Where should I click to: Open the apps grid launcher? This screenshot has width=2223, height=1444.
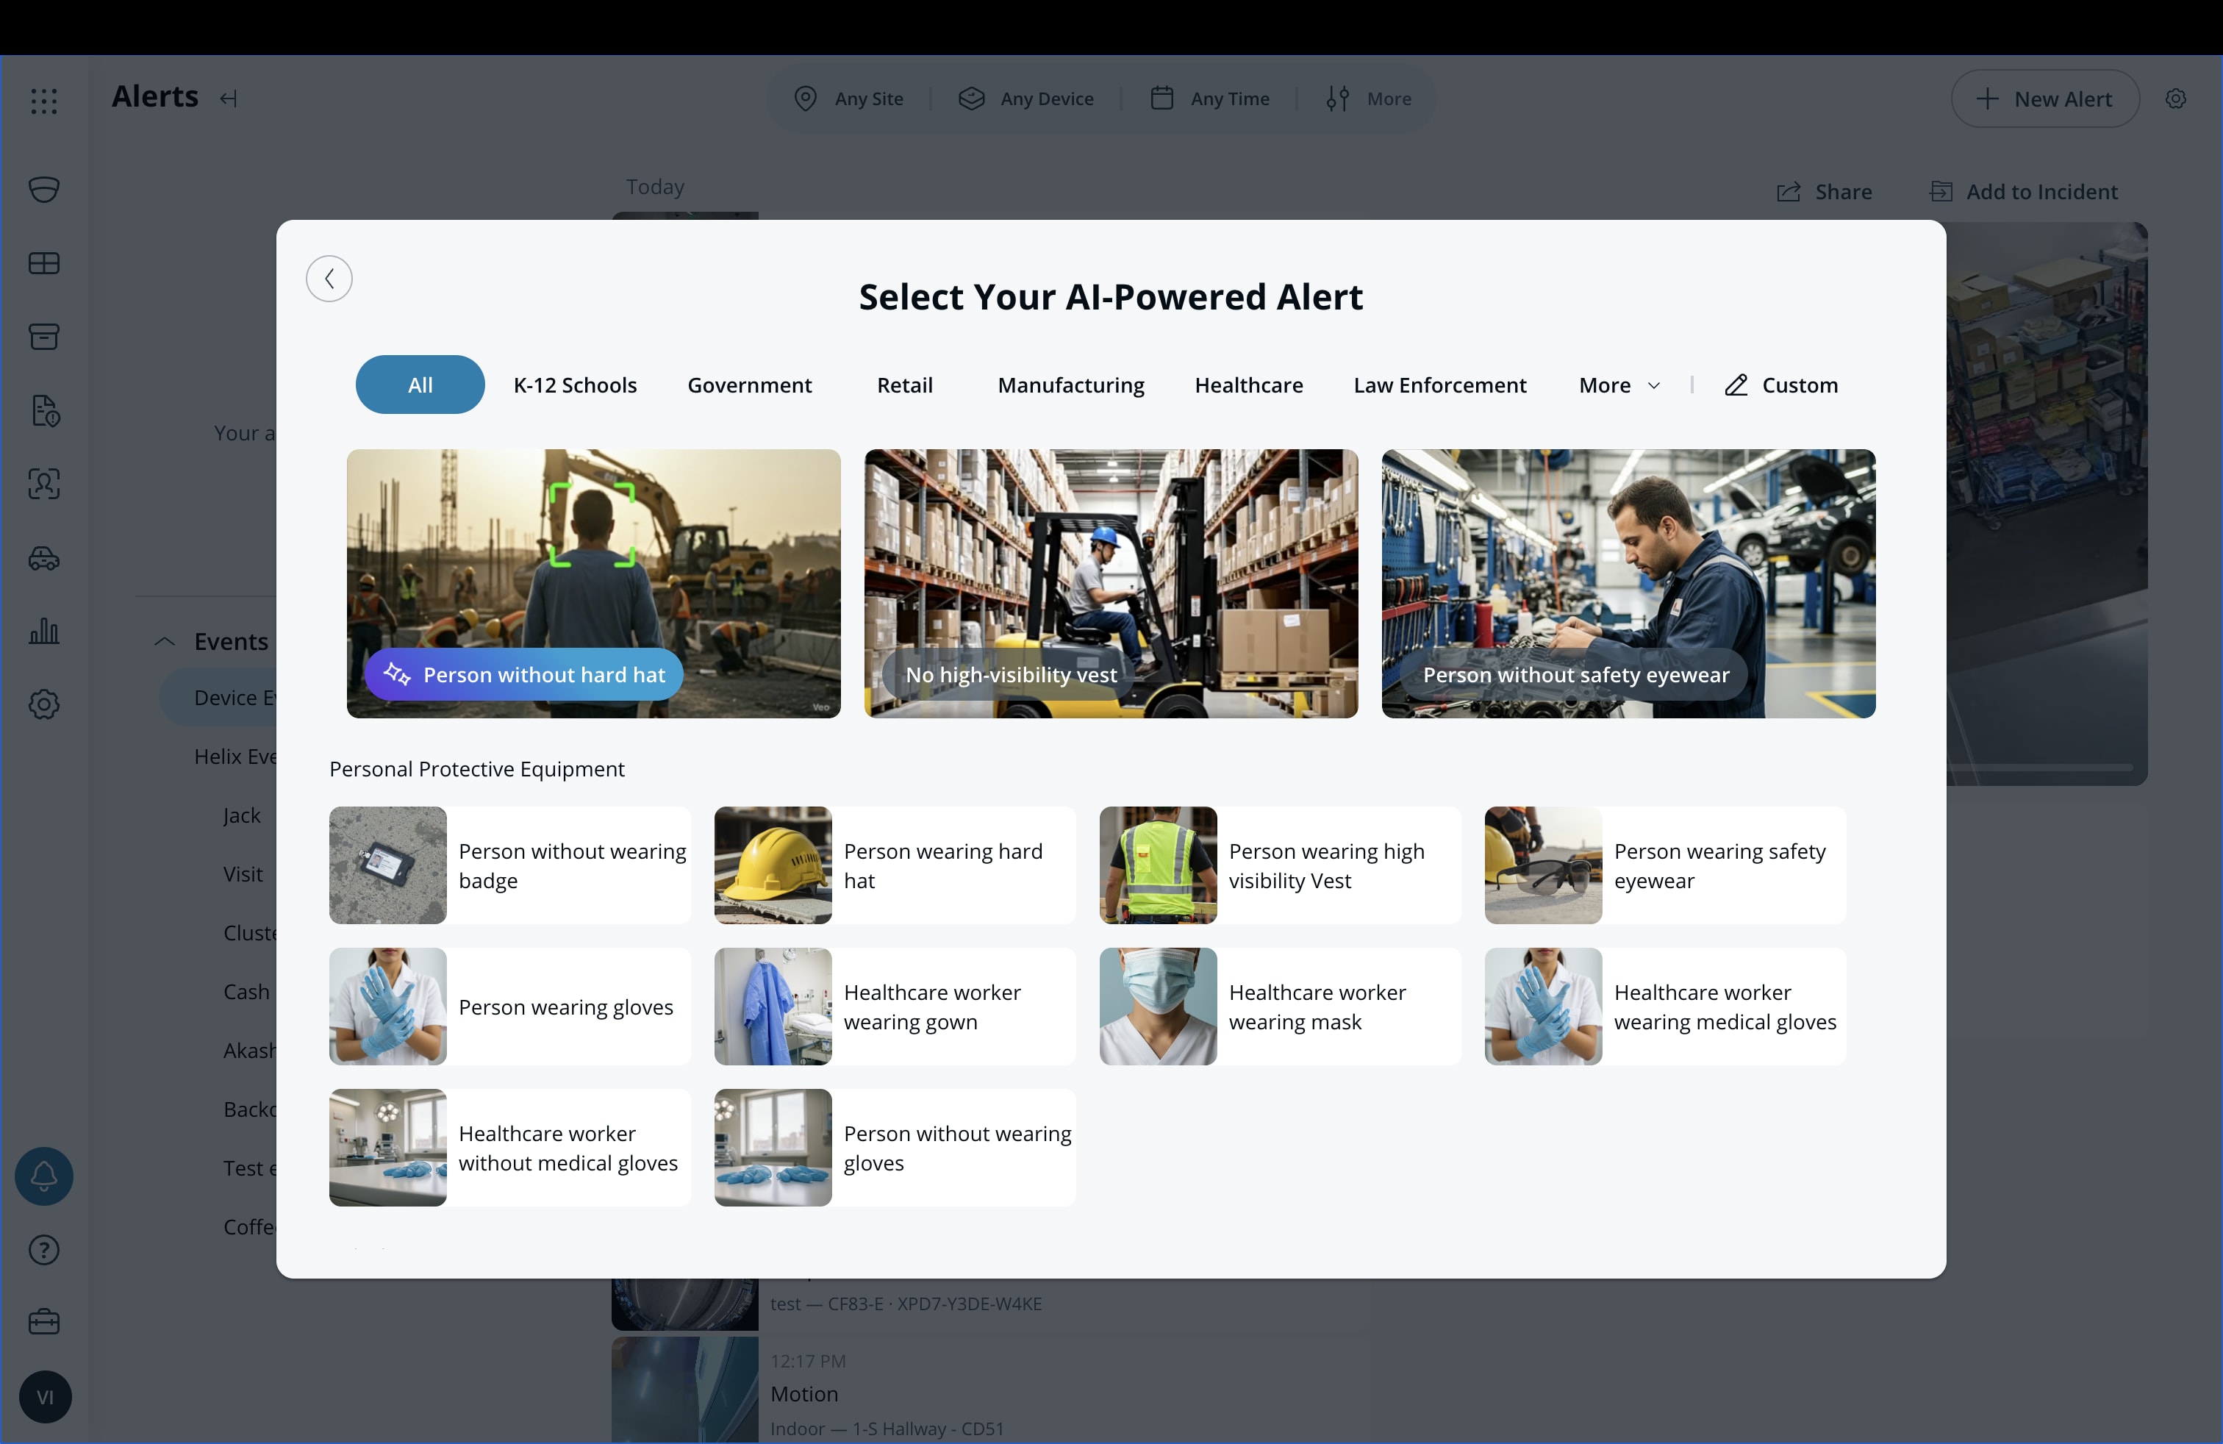pyautogui.click(x=44, y=101)
